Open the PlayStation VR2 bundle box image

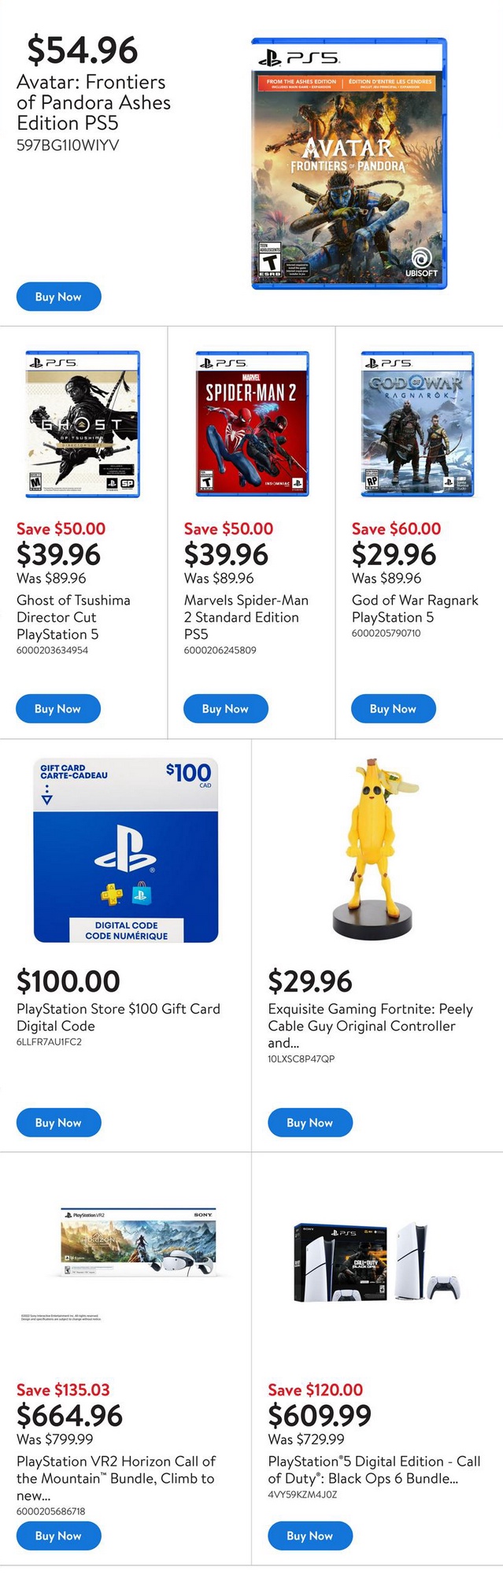click(138, 1243)
